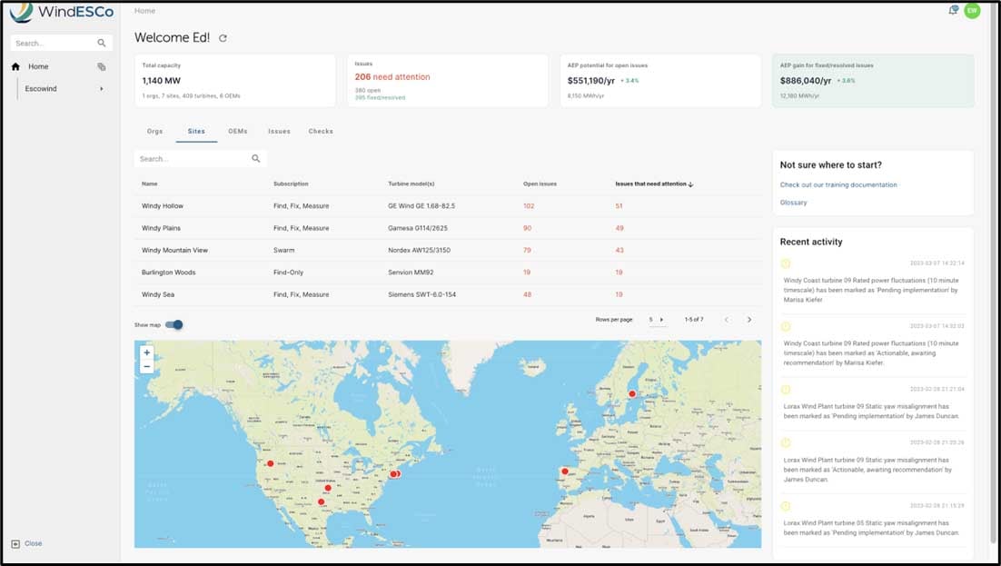The image size is (1001, 566).
Task: Turn off the Show map toggle
Action: tap(174, 324)
